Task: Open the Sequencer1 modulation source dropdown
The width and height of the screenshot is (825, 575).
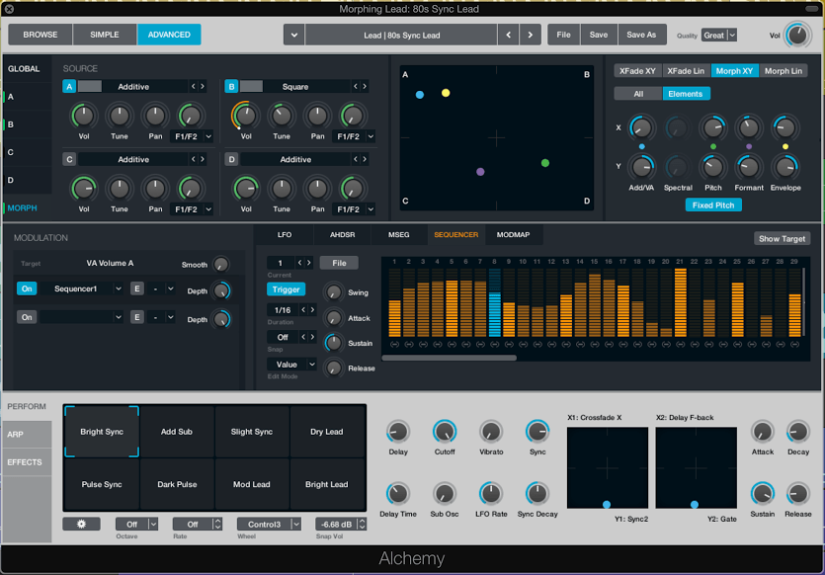Action: (119, 288)
